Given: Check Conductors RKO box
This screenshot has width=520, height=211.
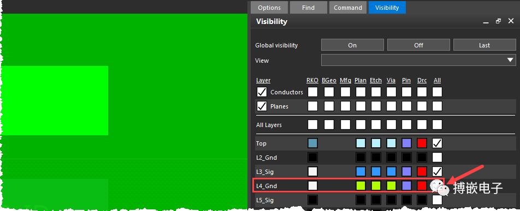Looking at the screenshot, I should coord(313,92).
